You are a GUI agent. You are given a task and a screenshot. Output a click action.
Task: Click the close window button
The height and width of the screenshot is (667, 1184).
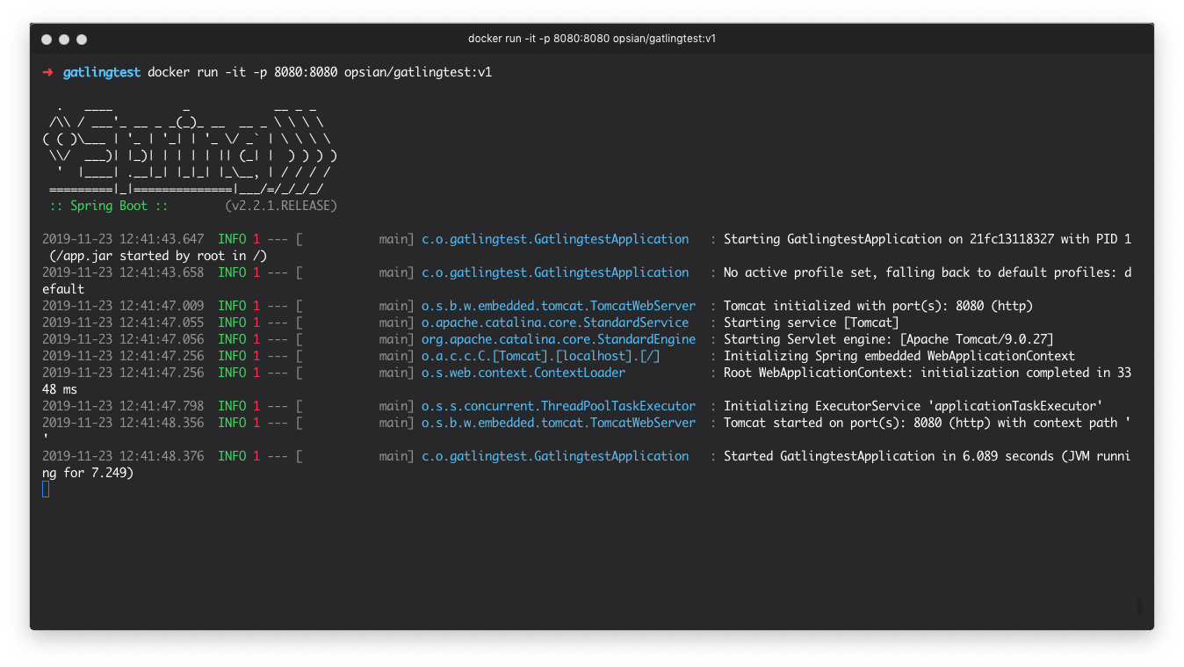pyautogui.click(x=47, y=40)
